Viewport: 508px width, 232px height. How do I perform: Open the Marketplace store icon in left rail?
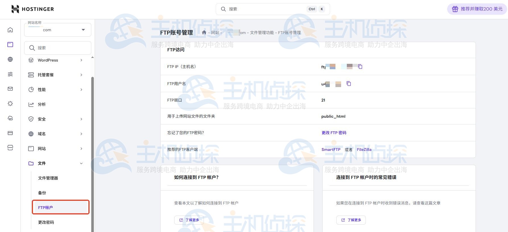[x=10, y=148]
